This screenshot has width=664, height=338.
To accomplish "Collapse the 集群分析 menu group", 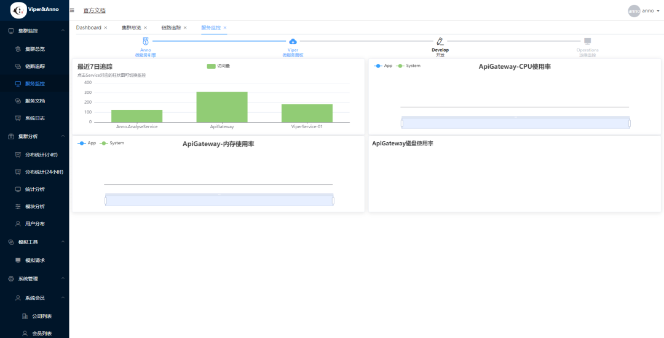I will (63, 136).
